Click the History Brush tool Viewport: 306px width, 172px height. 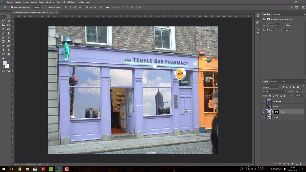[x=3, y=37]
